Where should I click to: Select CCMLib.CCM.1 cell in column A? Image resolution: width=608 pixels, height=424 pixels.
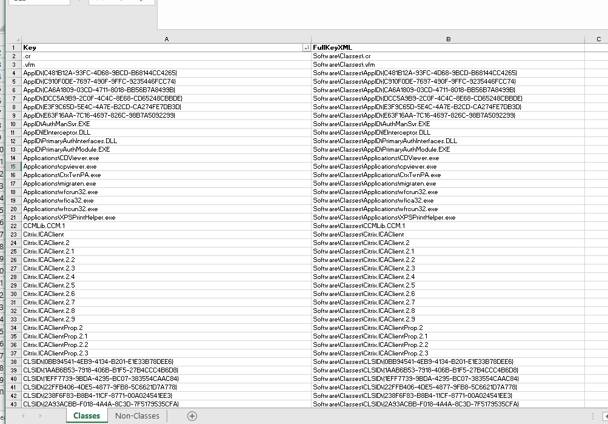tap(166, 226)
